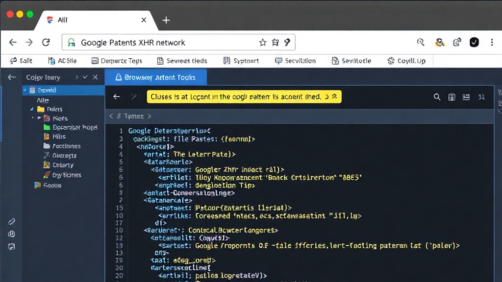This screenshot has width=502, height=282.
Task: Open the ACSile bookmark
Action: click(62, 61)
